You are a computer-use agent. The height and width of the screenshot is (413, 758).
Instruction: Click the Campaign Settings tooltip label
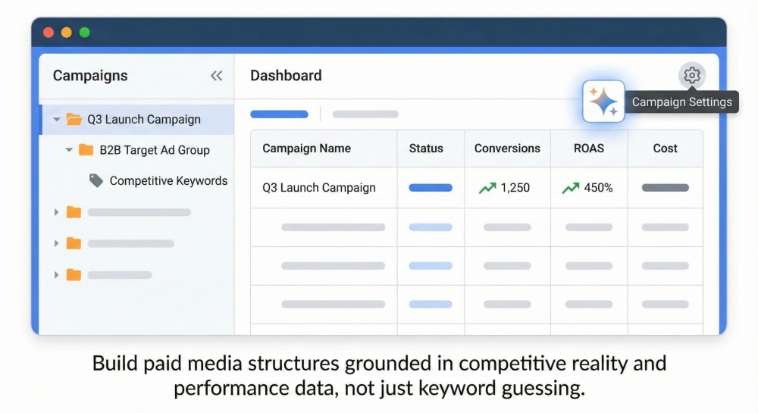(x=681, y=102)
